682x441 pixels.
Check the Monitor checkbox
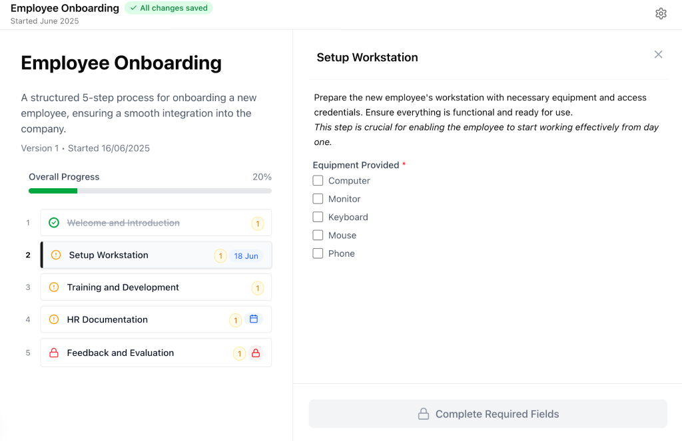318,199
